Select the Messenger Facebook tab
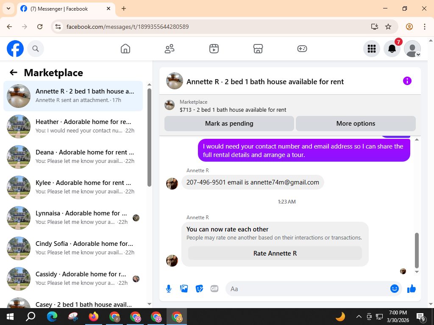 66,8
